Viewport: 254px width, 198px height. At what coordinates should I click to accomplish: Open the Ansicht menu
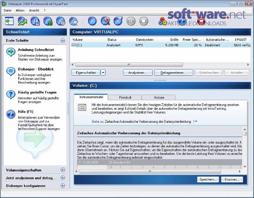click(34, 10)
